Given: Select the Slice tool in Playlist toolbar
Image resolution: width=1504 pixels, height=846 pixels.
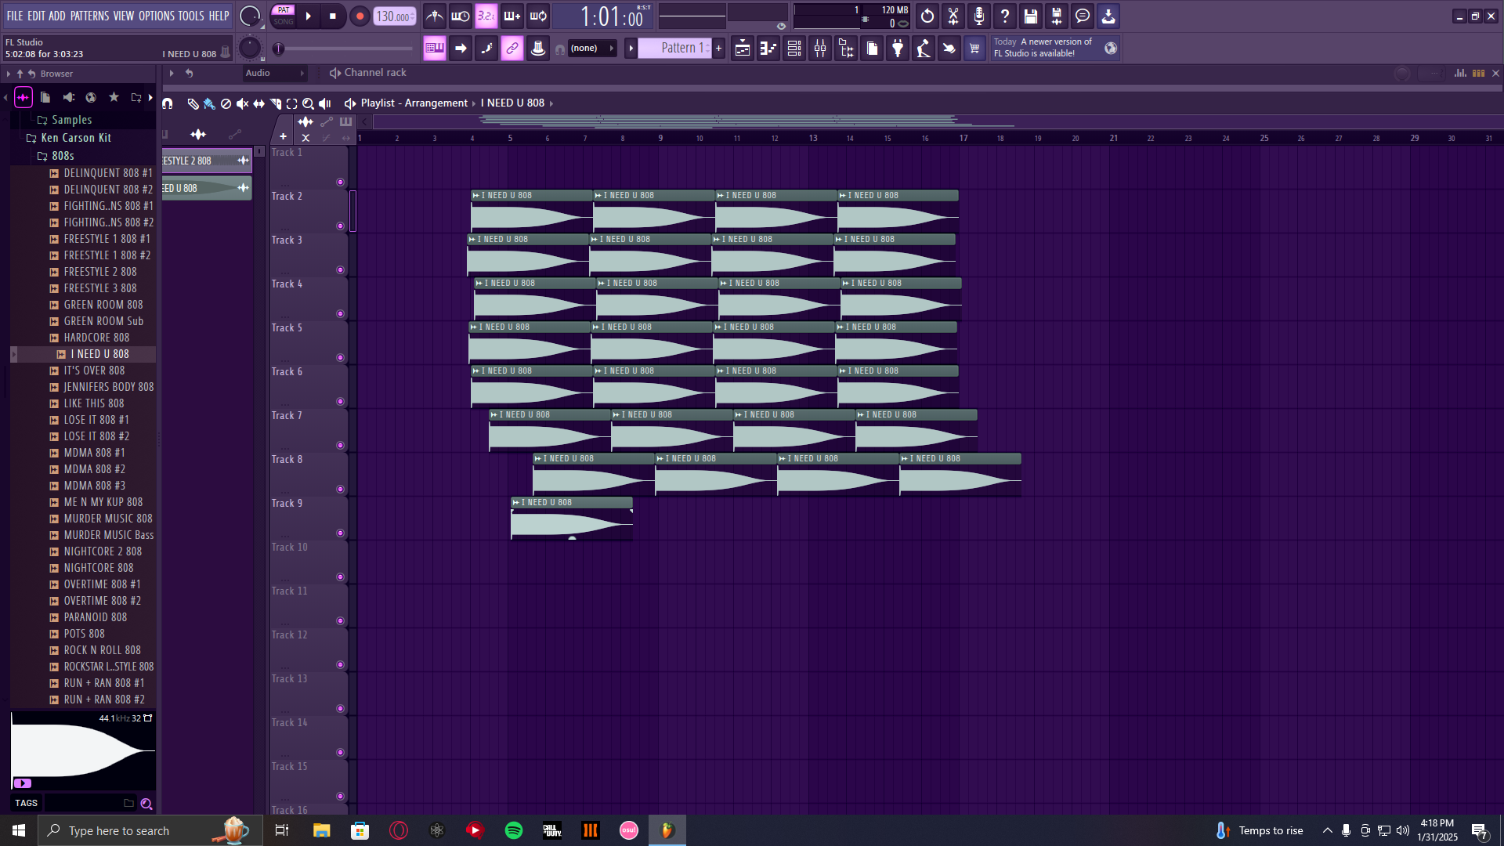Looking at the screenshot, I should coord(275,103).
